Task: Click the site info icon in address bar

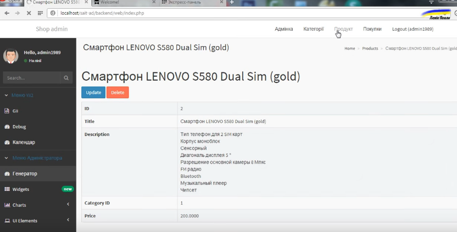Action: (x=53, y=13)
